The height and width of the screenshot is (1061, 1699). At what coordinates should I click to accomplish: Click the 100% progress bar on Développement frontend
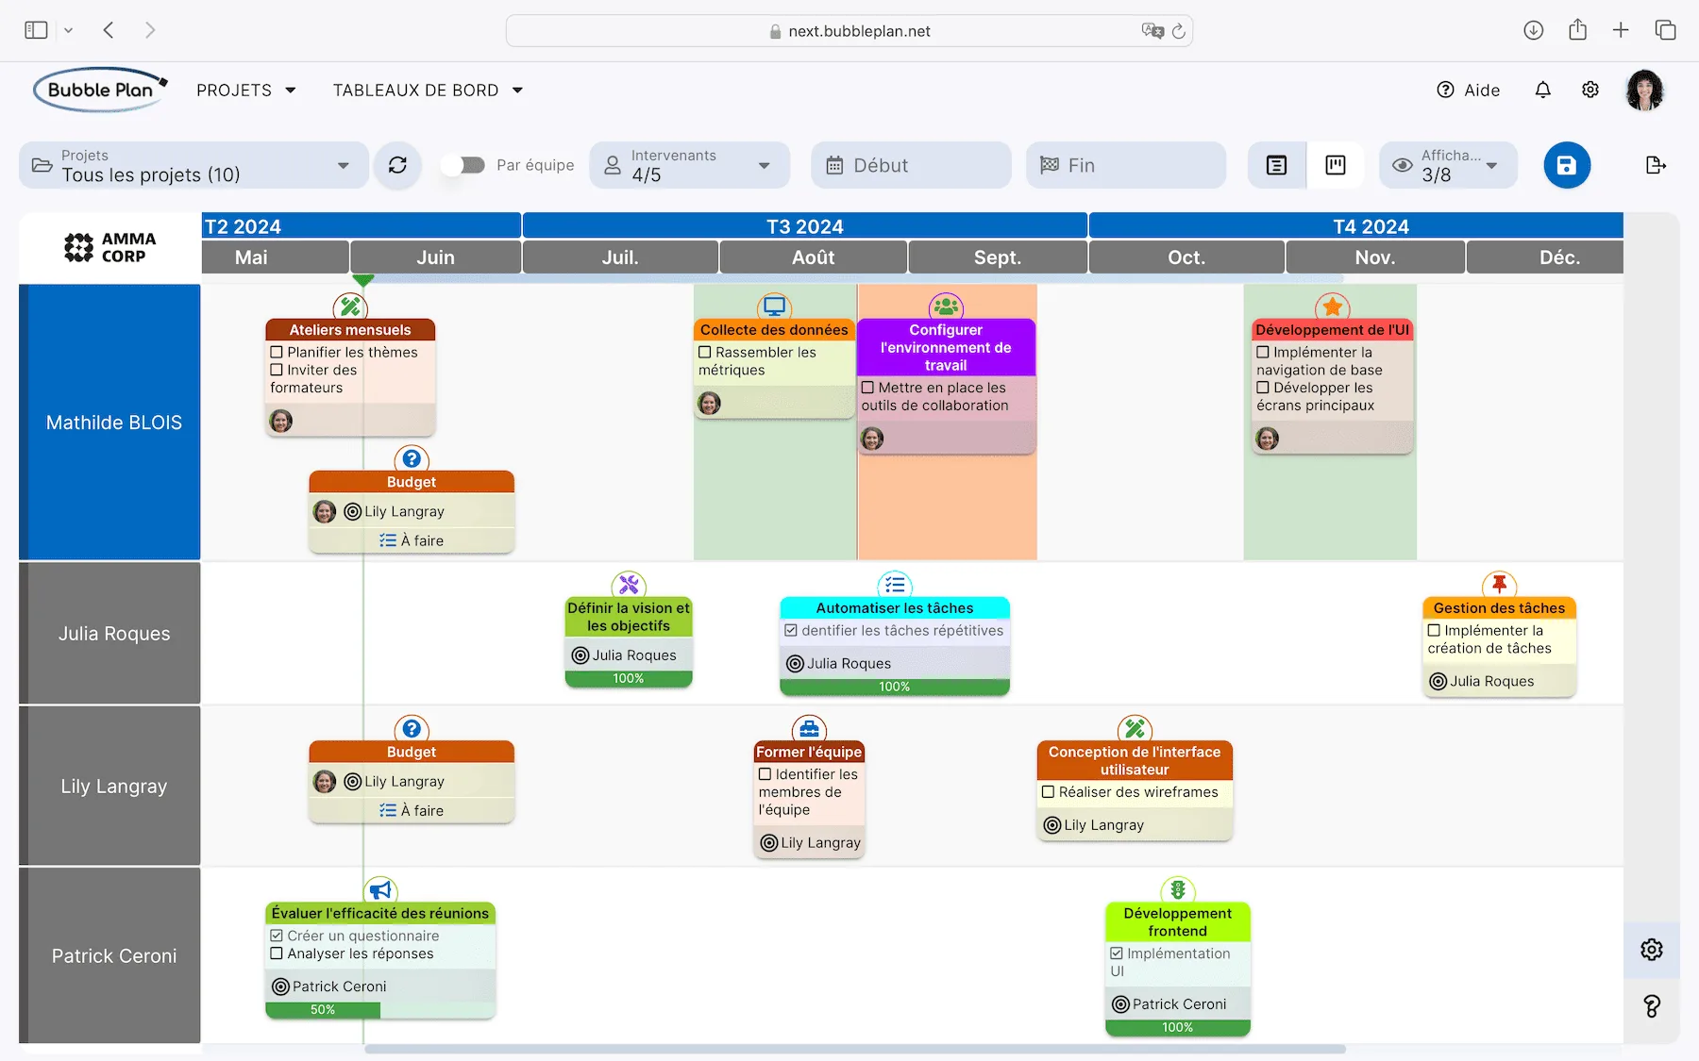1178,1027
